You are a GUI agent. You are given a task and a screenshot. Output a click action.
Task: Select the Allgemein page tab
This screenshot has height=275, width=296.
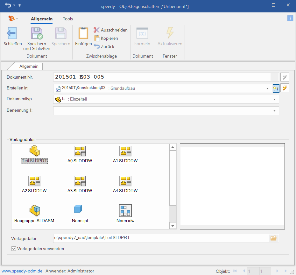click(x=29, y=66)
